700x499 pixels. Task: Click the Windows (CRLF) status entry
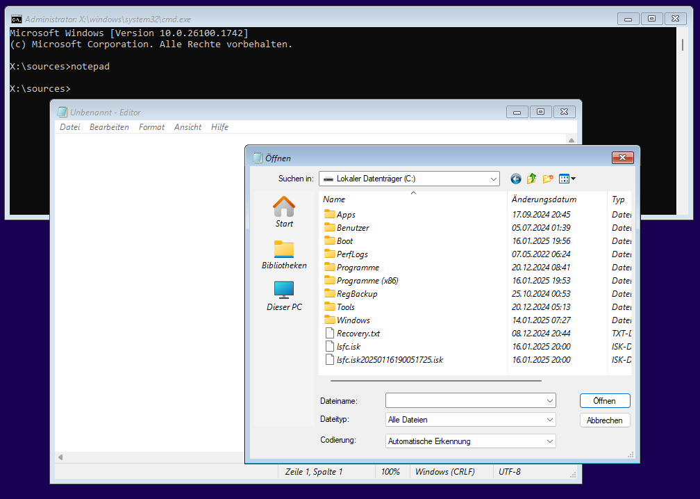(444, 472)
